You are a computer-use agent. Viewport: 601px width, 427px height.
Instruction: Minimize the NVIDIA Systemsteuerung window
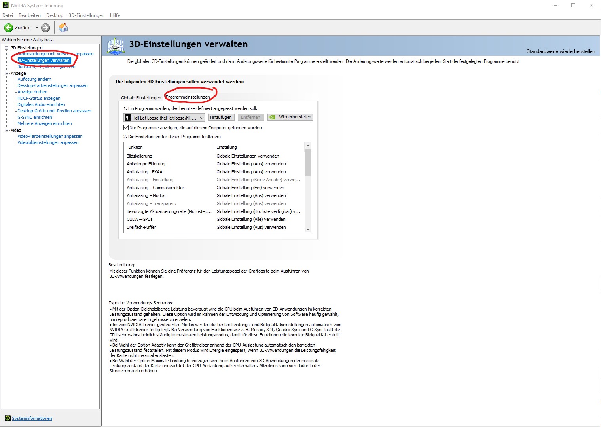(555, 6)
